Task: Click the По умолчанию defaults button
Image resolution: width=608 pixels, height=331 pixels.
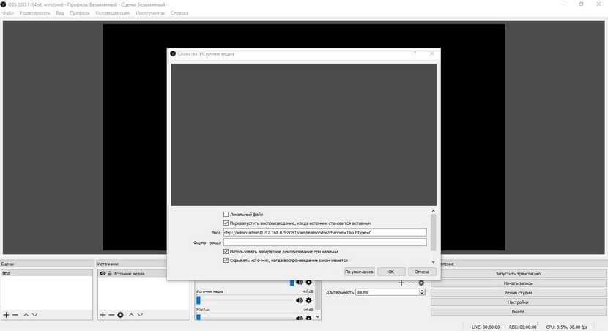Action: tap(359, 272)
